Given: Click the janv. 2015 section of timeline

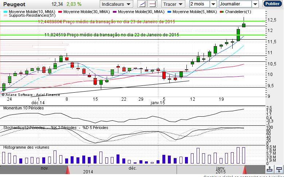Looking at the screenshot, I should pyautogui.click(x=221, y=170).
